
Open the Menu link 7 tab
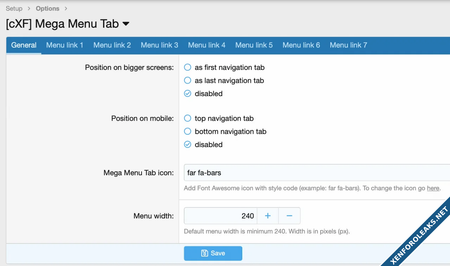(x=348, y=45)
